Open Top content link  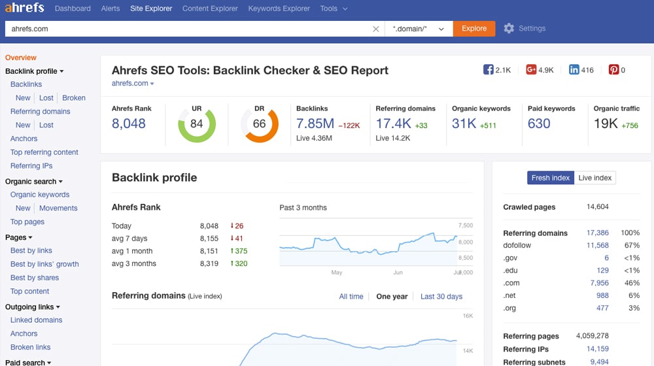(29, 291)
